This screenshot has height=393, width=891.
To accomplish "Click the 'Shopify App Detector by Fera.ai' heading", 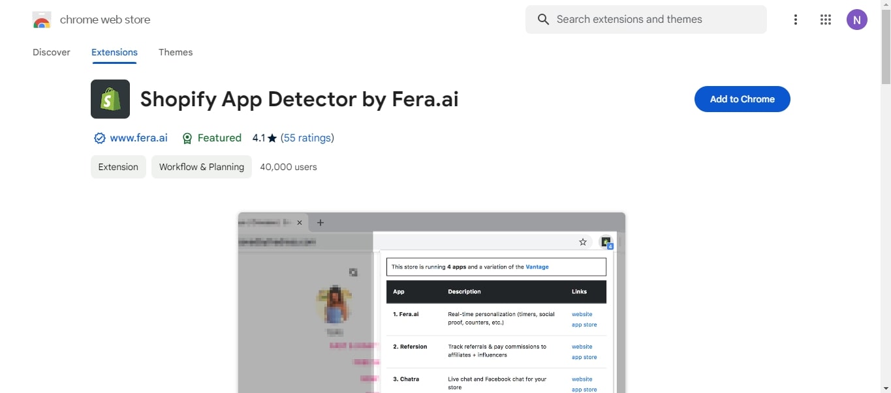I will click(x=300, y=99).
